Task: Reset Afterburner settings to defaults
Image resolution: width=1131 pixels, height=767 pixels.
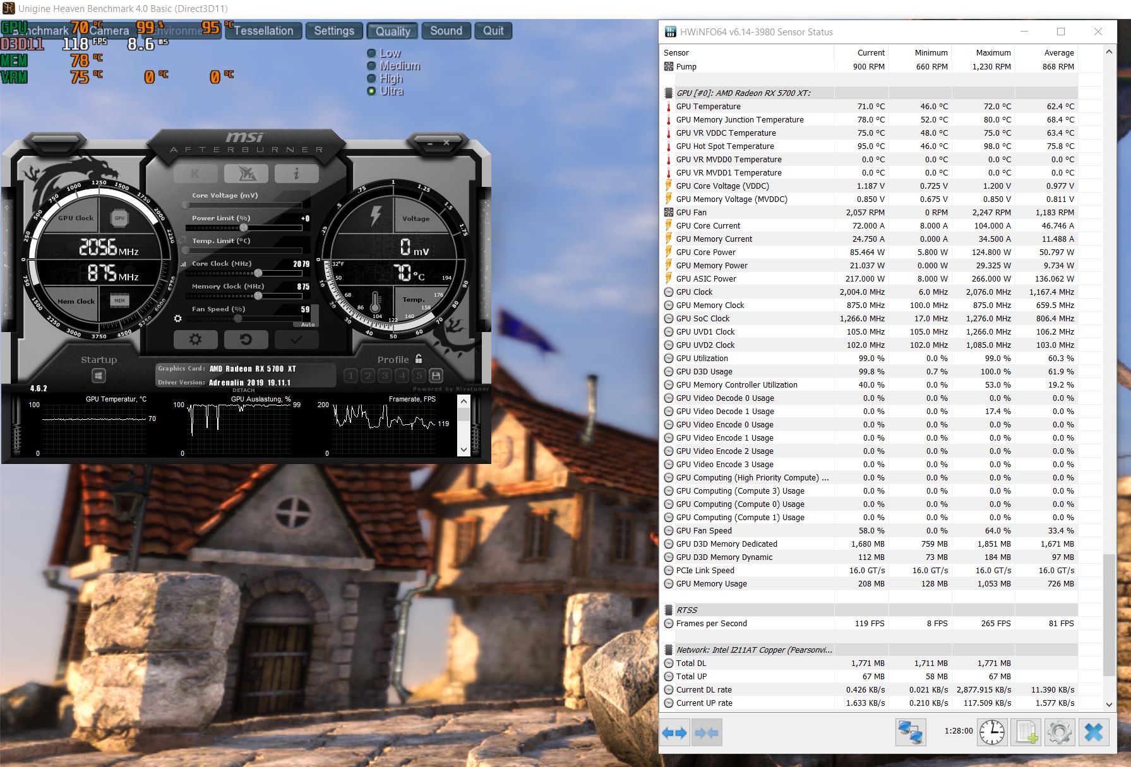Action: tap(246, 340)
